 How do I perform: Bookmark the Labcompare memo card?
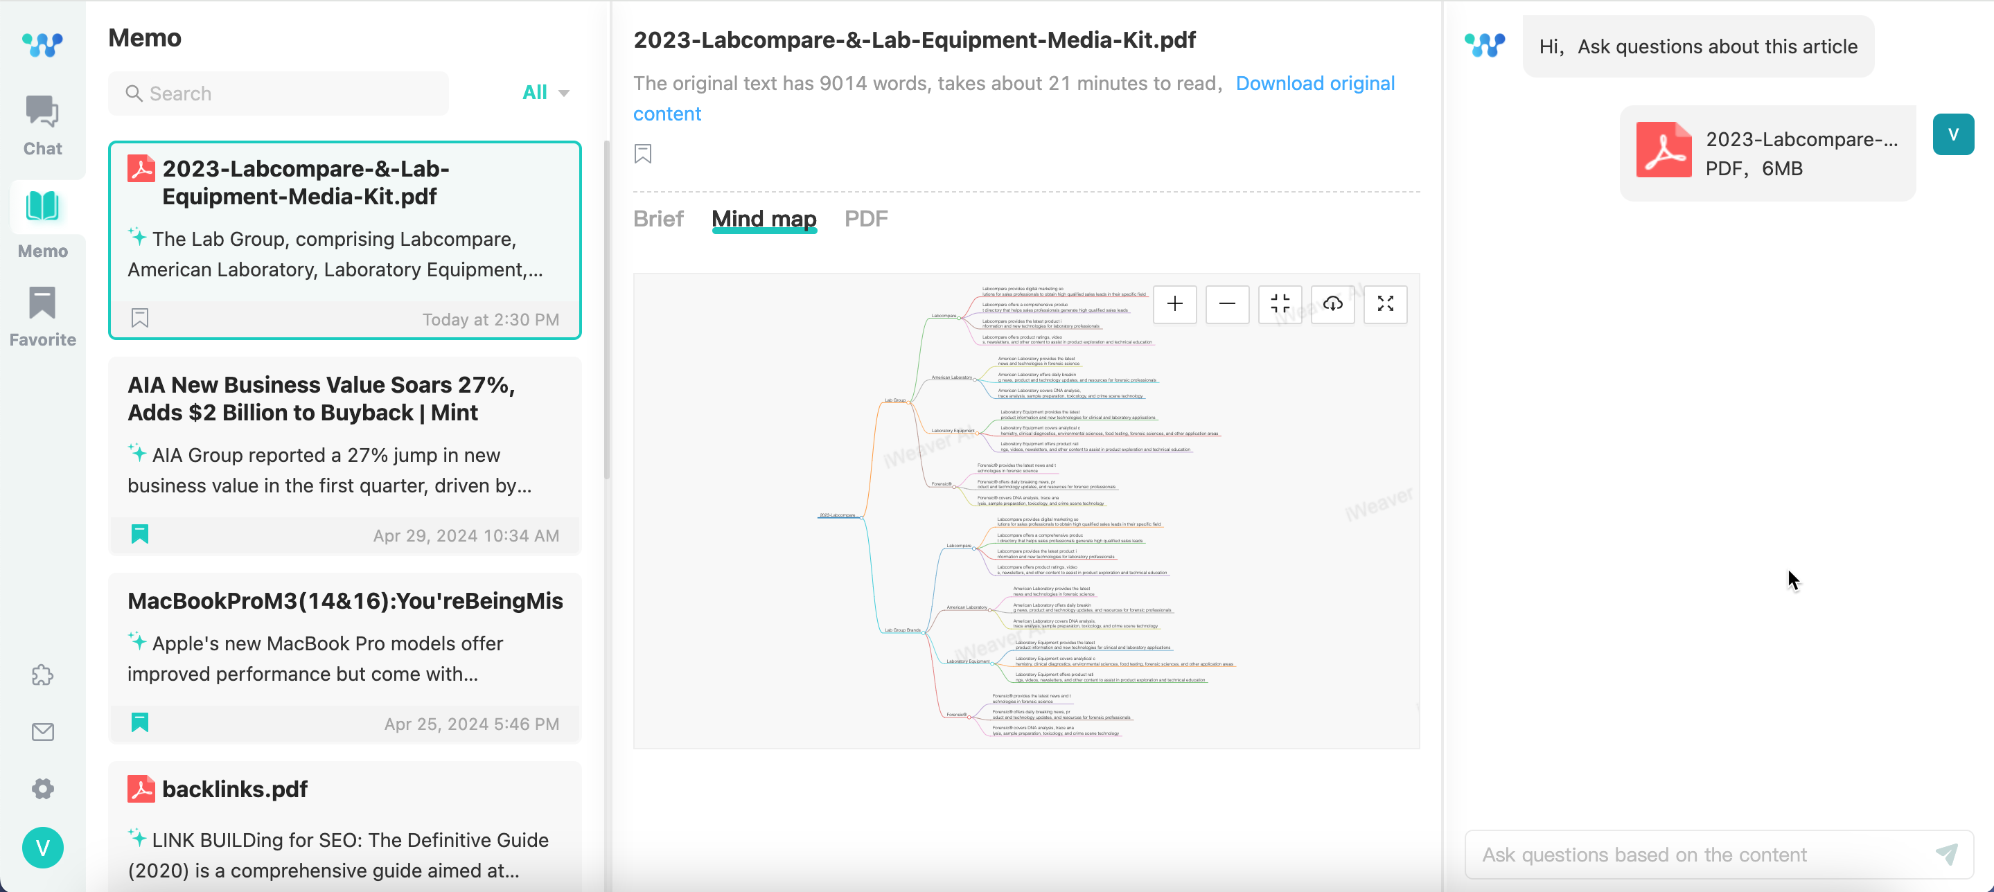pyautogui.click(x=140, y=318)
